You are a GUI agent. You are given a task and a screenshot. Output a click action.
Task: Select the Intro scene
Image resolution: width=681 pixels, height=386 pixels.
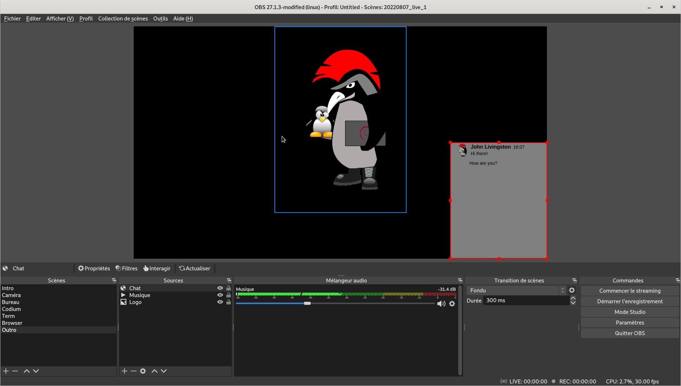[59, 288]
